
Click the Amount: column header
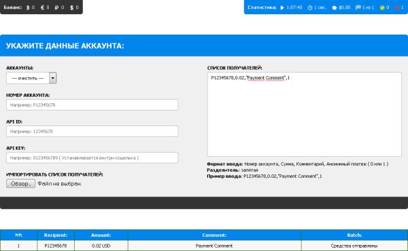click(101, 235)
